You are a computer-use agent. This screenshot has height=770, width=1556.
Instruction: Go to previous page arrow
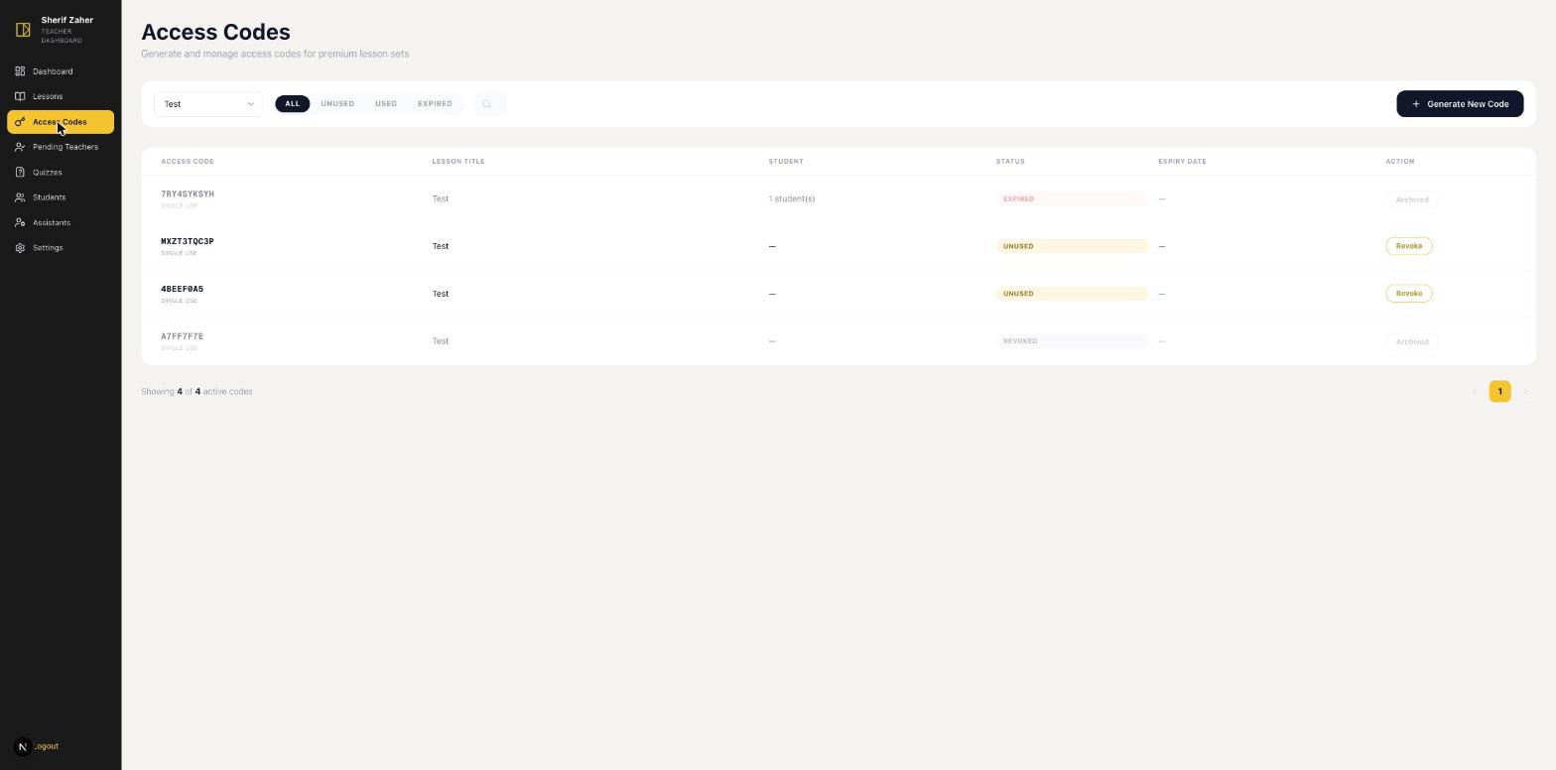(1475, 392)
